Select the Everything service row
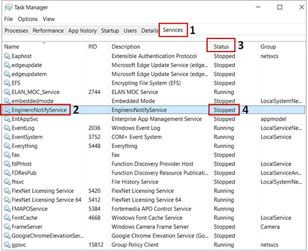Image resolution: width=308 pixels, height=251 pixels. coord(154,146)
